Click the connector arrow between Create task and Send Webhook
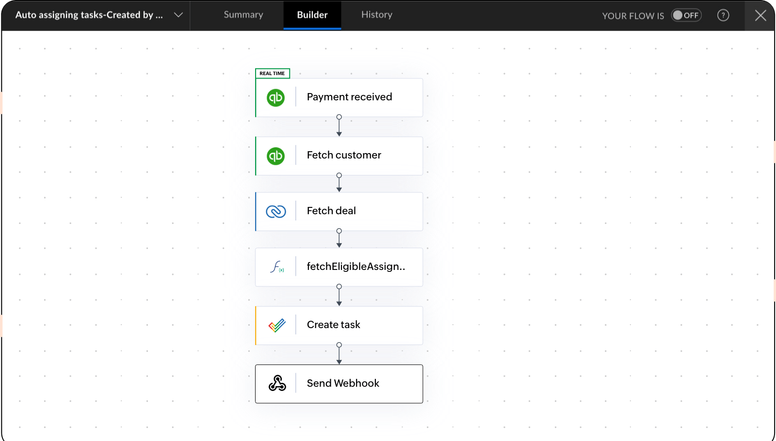The height and width of the screenshot is (441, 776). pyautogui.click(x=339, y=354)
